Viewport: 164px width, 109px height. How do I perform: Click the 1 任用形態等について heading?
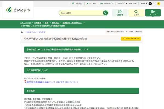point(81,70)
